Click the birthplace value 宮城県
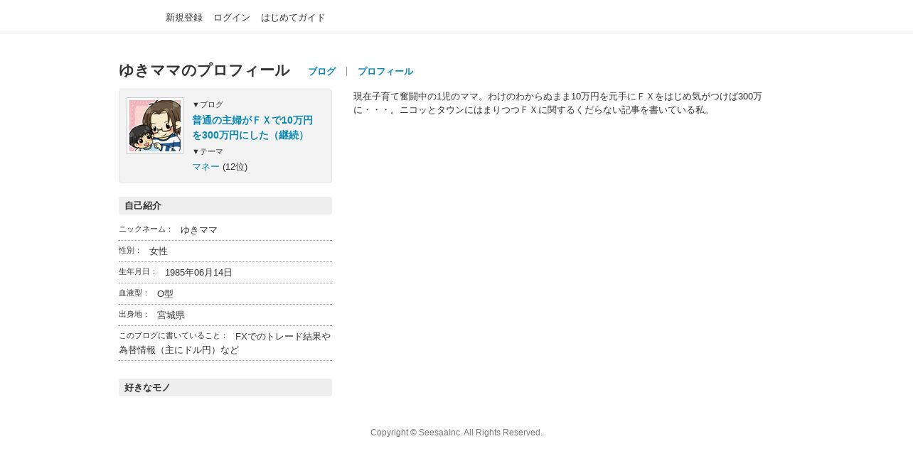 point(171,315)
